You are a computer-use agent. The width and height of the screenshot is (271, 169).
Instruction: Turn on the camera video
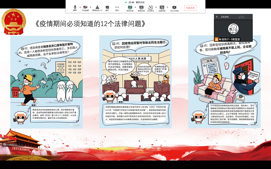click(x=85, y=8)
